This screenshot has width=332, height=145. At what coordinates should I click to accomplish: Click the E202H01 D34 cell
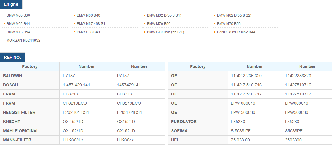pyautogui.click(x=87, y=112)
